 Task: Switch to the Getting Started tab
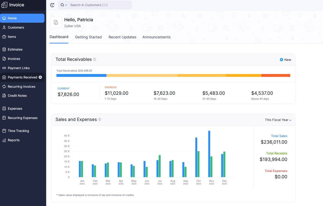(88, 37)
